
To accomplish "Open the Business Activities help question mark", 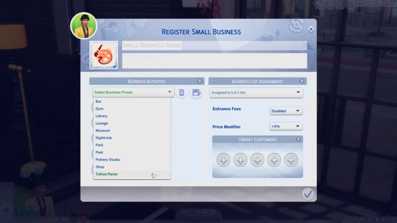I will pos(200,81).
